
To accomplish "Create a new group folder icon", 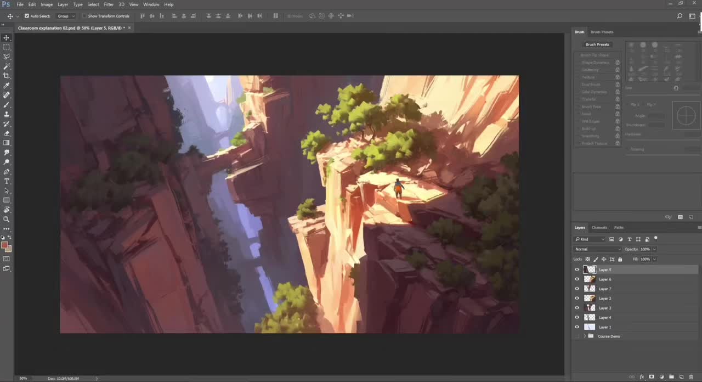I will pyautogui.click(x=671, y=377).
